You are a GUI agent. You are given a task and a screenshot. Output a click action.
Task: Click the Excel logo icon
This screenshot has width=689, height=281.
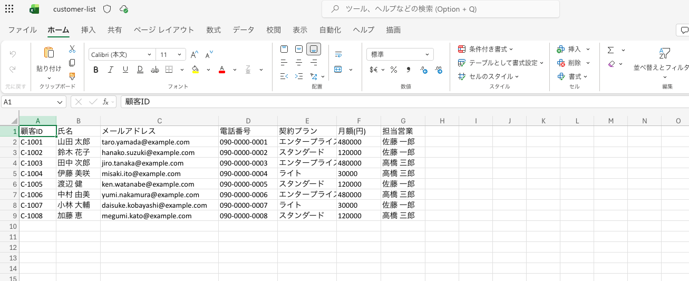pos(35,9)
